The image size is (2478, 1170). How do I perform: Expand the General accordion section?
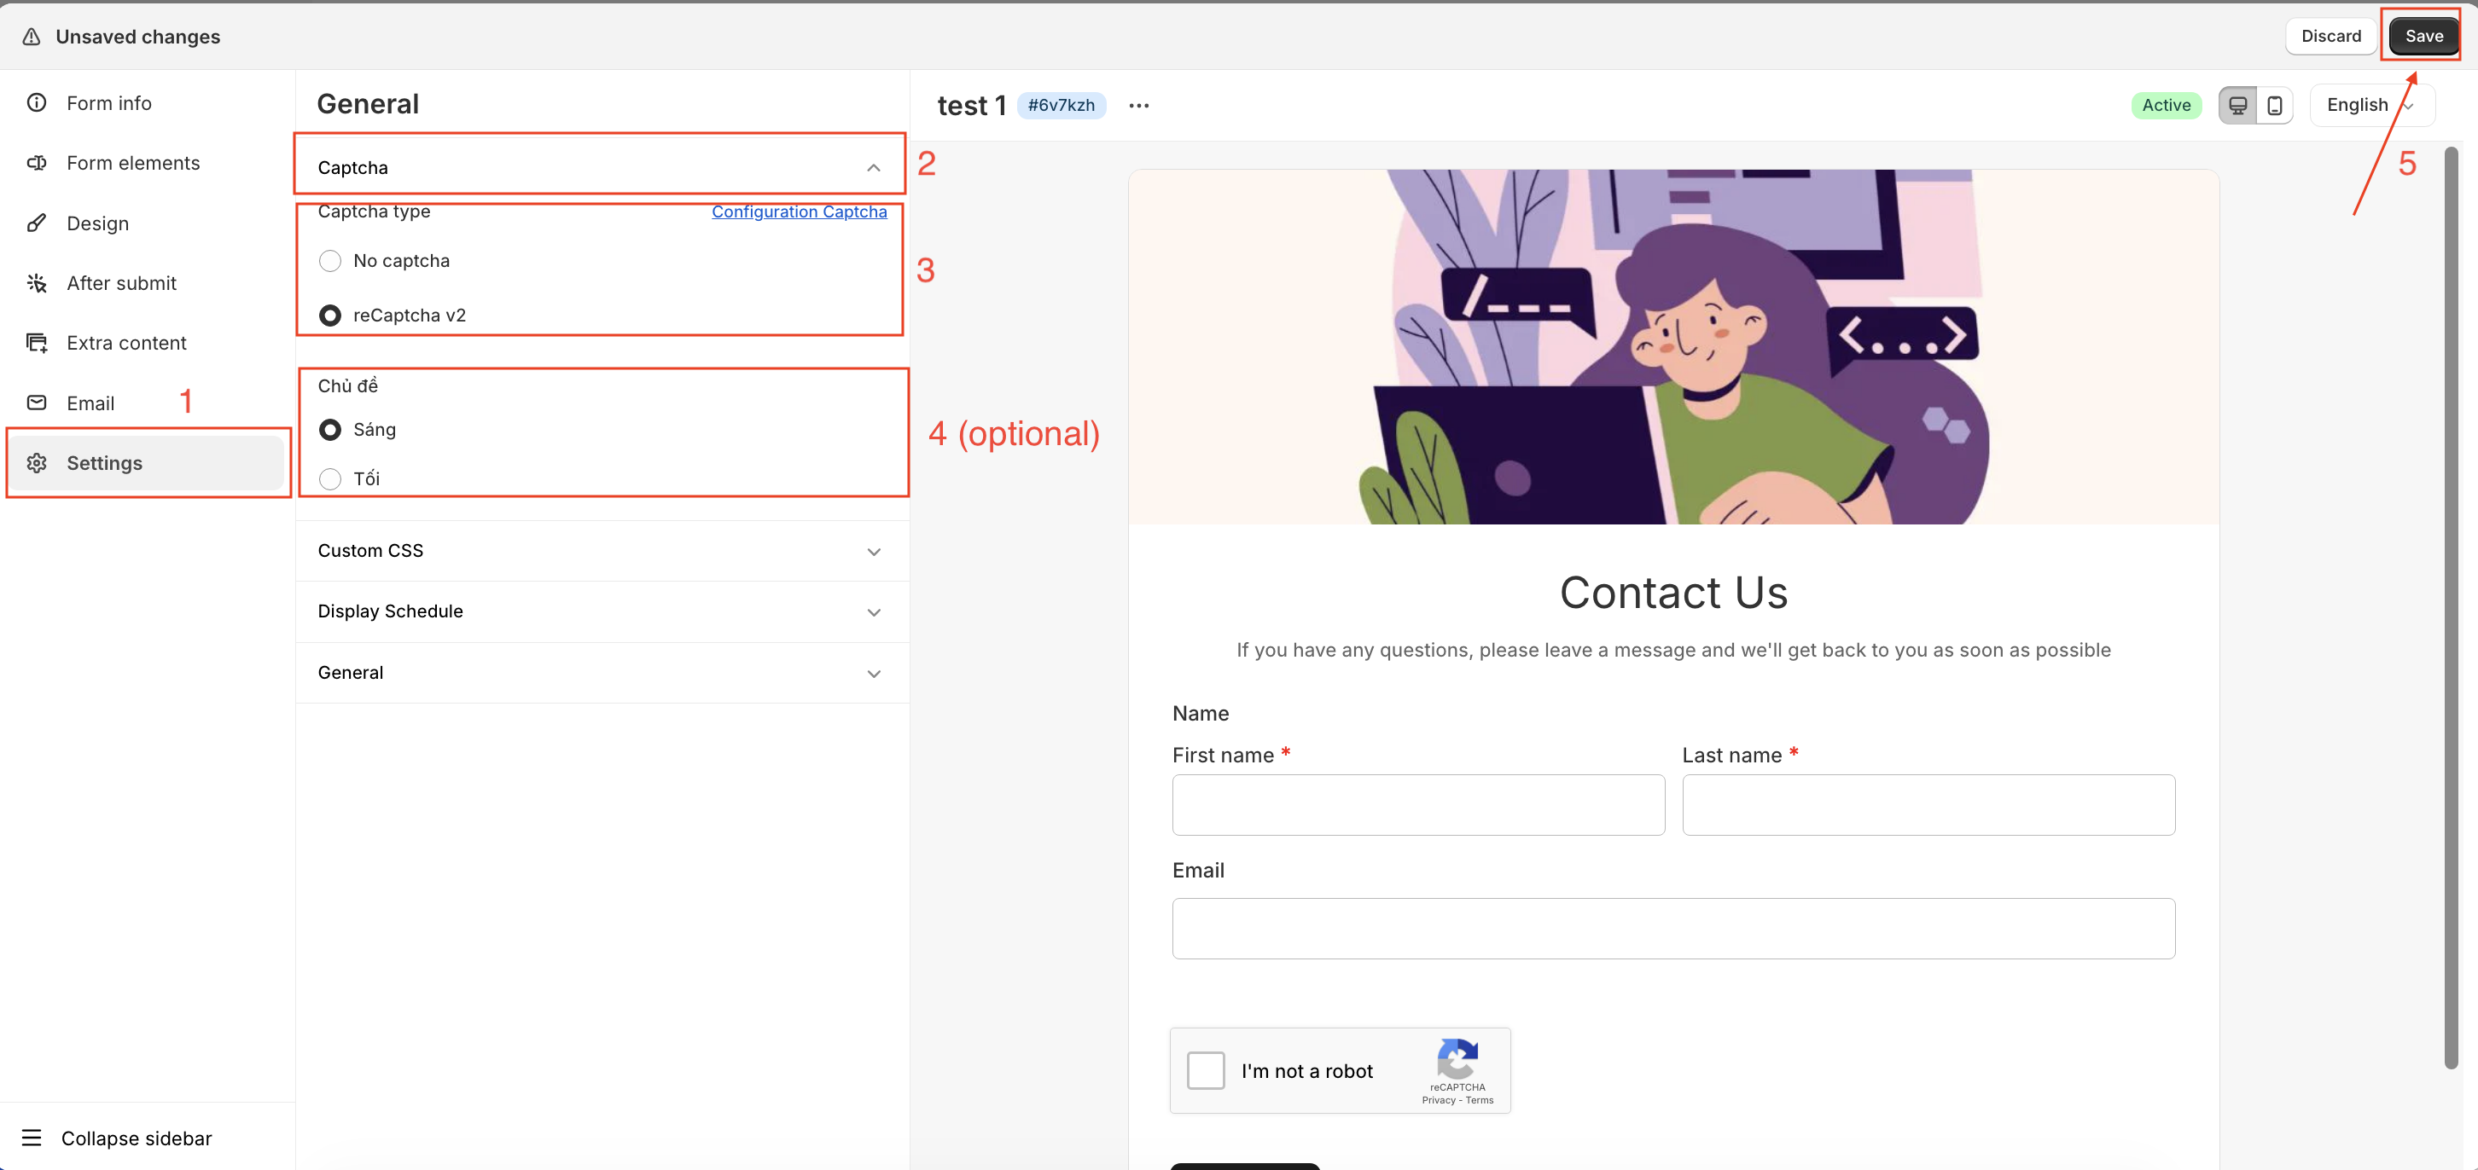coord(602,673)
